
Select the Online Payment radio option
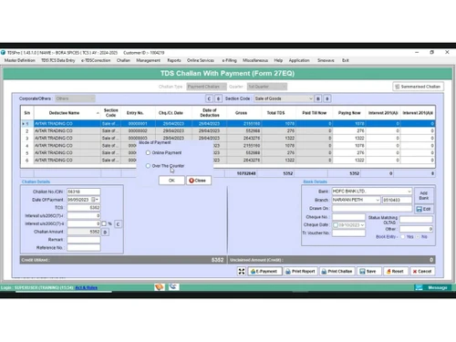coord(148,152)
